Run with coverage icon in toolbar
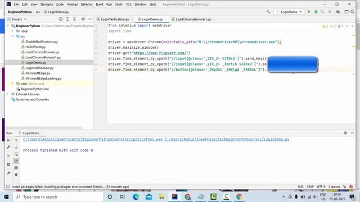 [x=322, y=12]
